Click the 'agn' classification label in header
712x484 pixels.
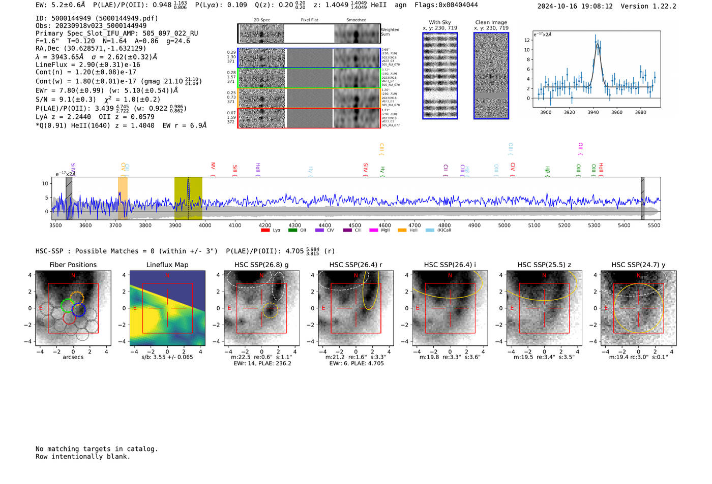tap(401, 5)
